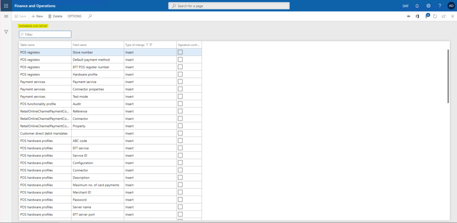Close the Database log setup form
457x223 pixels.
(453, 17)
